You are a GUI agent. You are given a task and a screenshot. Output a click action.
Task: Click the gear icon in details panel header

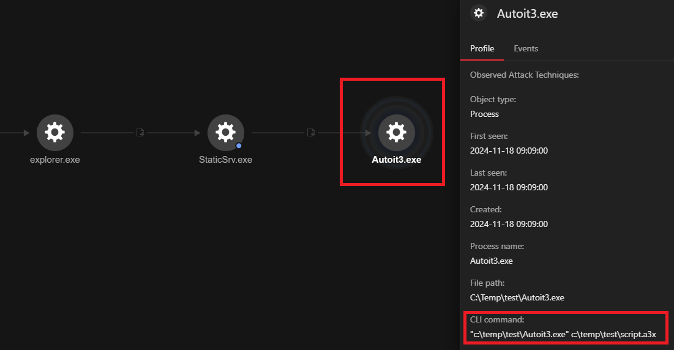click(479, 13)
